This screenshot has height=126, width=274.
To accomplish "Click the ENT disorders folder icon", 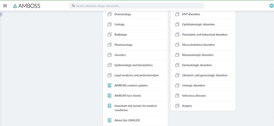I will [x=177, y=14].
